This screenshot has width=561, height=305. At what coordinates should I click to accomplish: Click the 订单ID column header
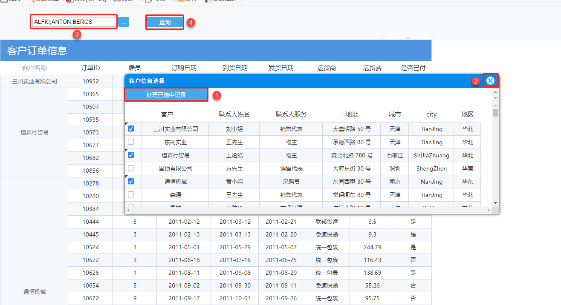pyautogui.click(x=90, y=68)
